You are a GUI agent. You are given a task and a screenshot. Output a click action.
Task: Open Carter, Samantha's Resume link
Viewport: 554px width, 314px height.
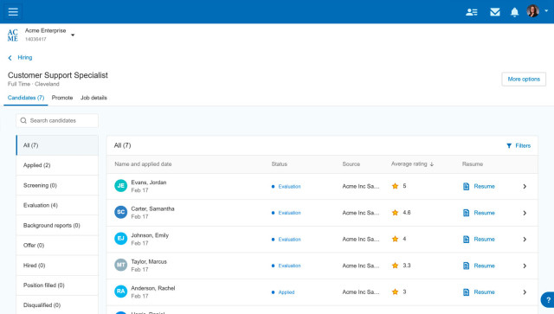[x=484, y=213]
